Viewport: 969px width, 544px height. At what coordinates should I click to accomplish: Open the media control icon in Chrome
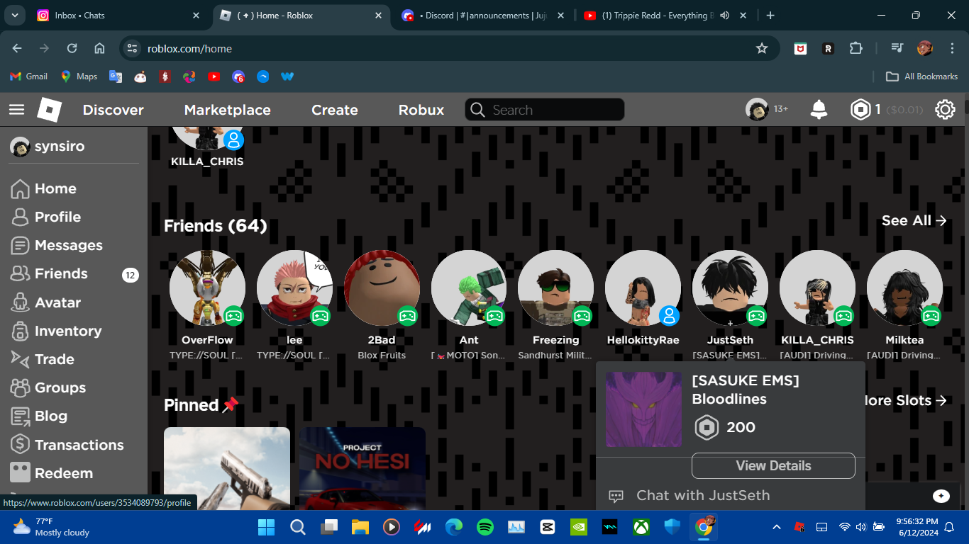[x=897, y=48]
